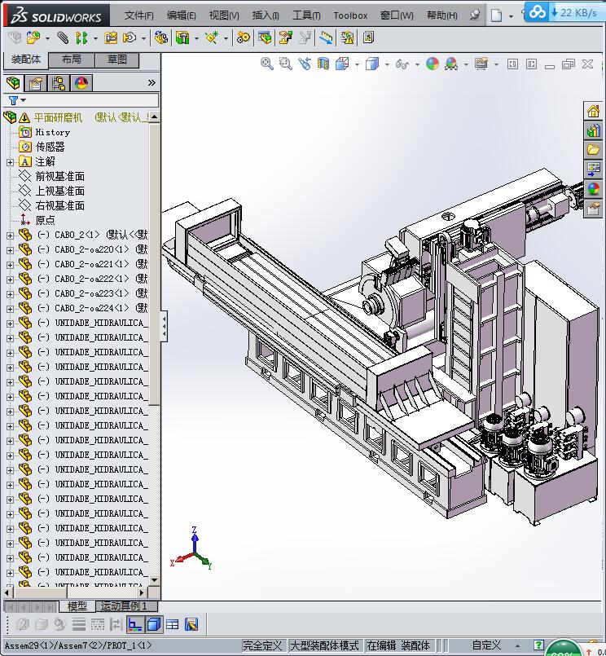Open the 视图(V) menu
Image resolution: width=606 pixels, height=656 pixels.
point(224,15)
